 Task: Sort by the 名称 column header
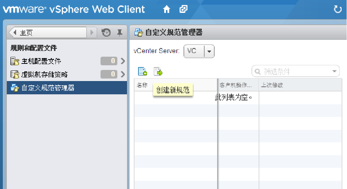click(176, 85)
